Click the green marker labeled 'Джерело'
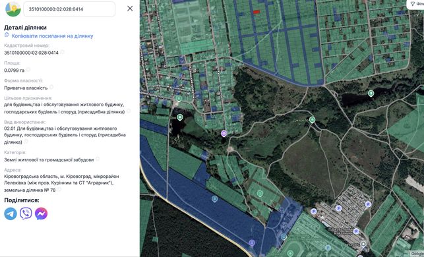The image size is (424, 257). pyautogui.click(x=312, y=120)
